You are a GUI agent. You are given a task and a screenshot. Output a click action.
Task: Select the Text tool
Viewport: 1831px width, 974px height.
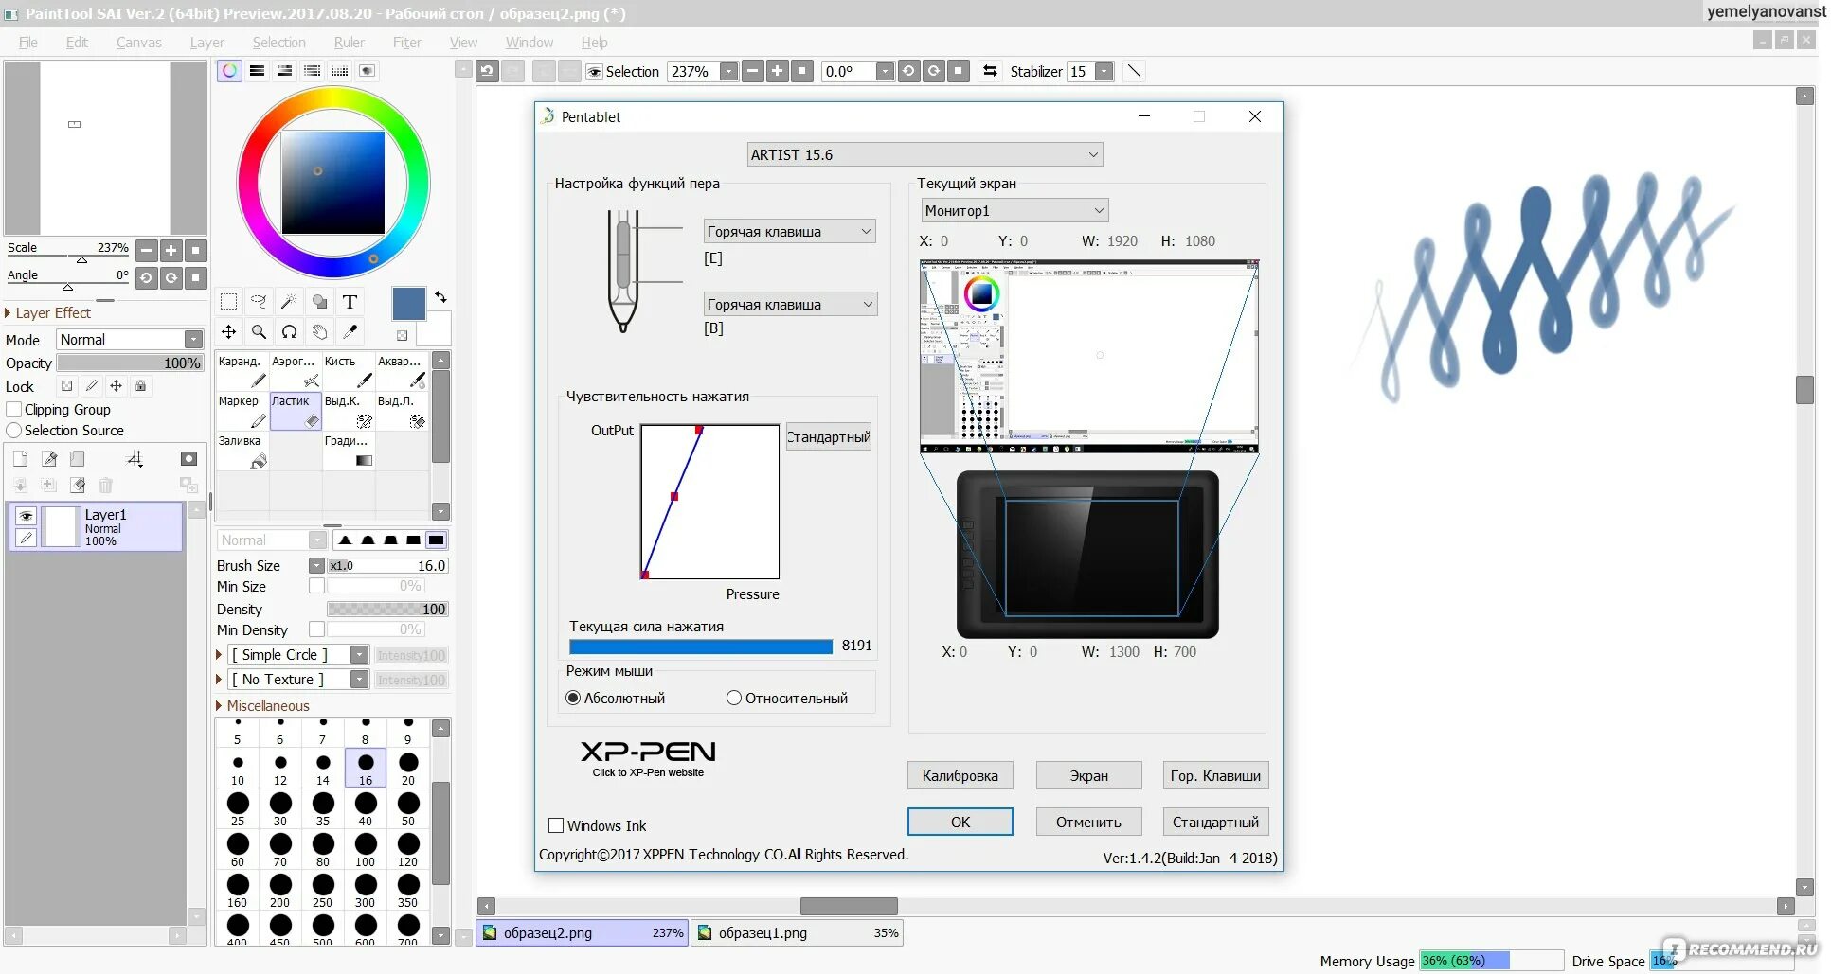(350, 302)
